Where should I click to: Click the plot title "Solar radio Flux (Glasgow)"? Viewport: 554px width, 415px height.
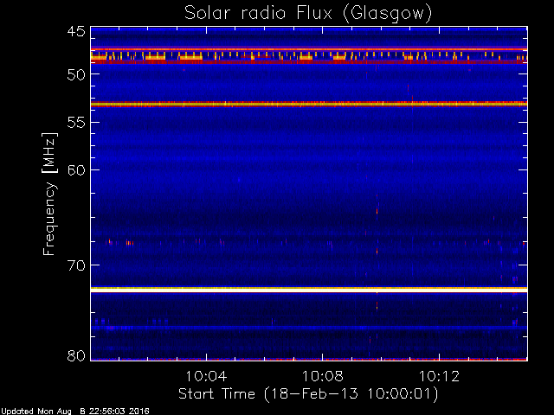click(308, 14)
